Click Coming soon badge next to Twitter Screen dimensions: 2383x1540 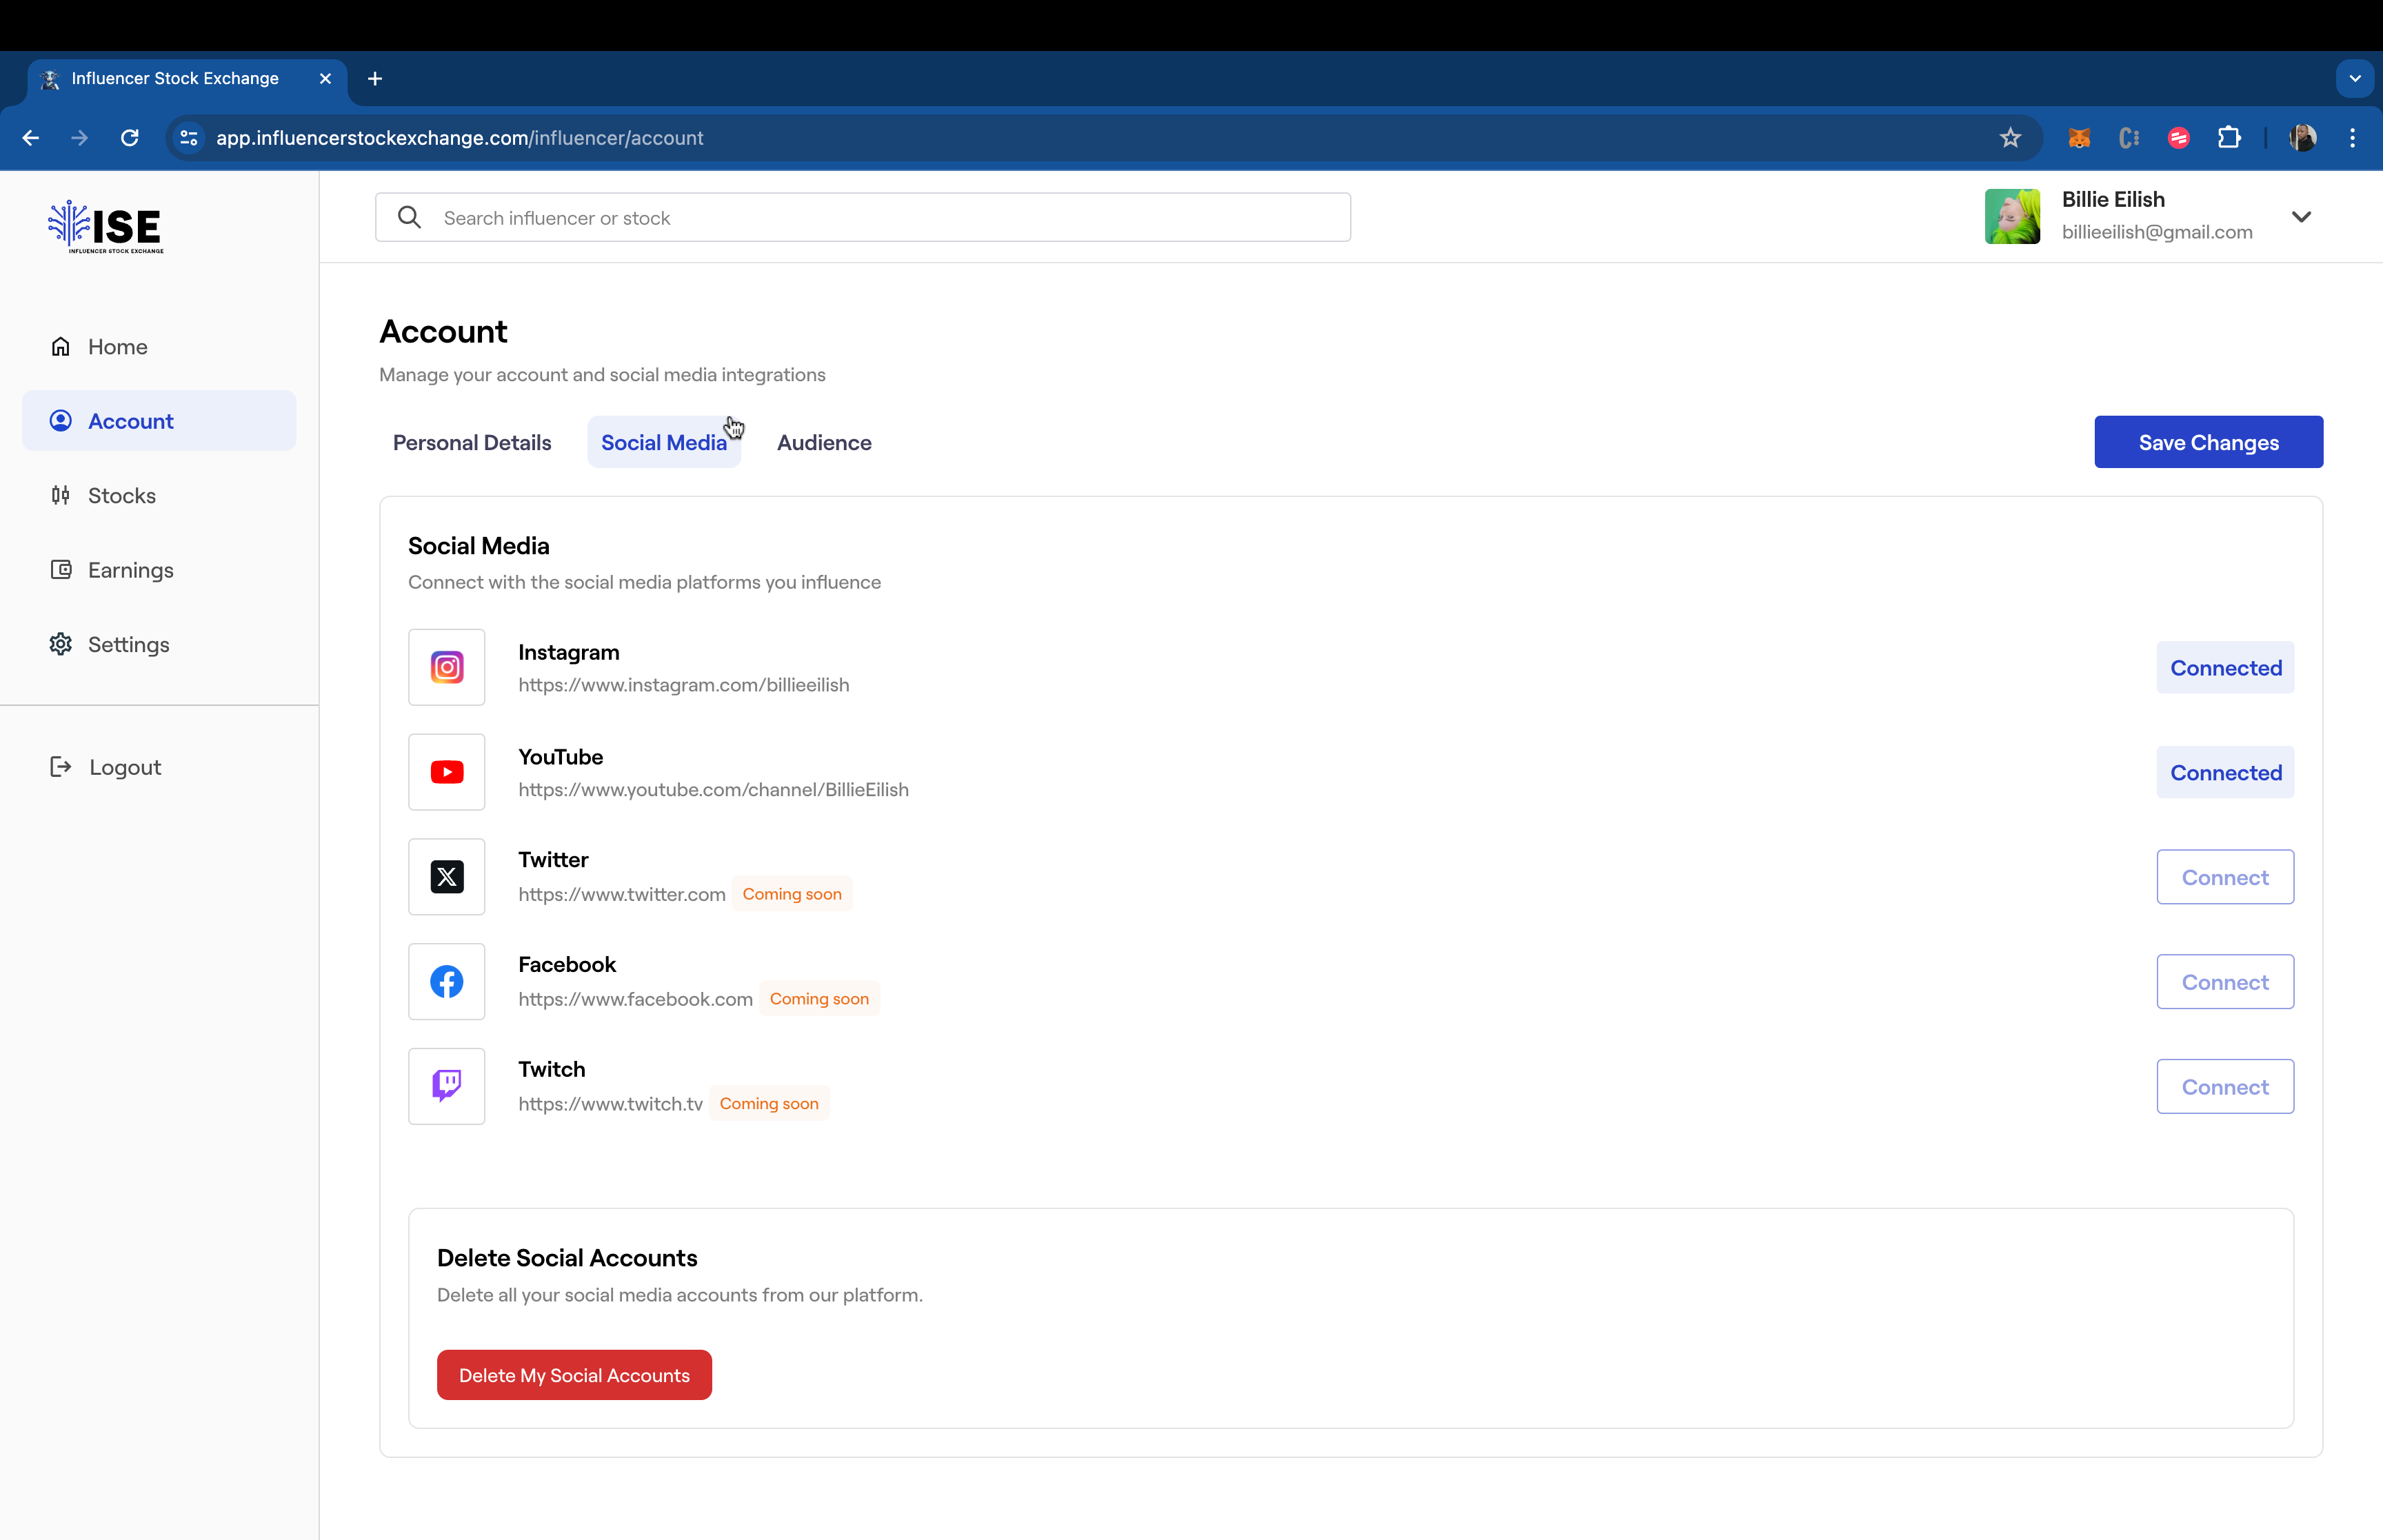click(x=792, y=894)
